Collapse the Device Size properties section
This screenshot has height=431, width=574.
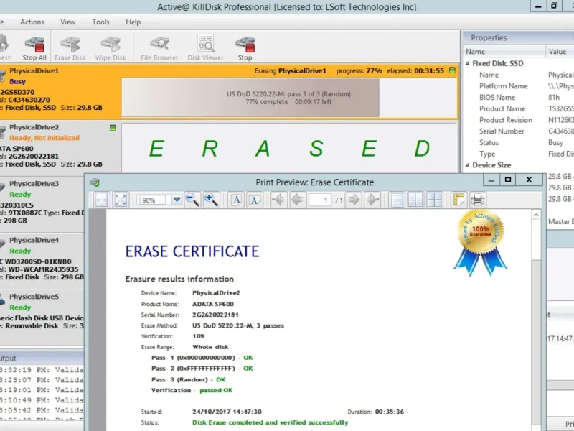tap(467, 165)
